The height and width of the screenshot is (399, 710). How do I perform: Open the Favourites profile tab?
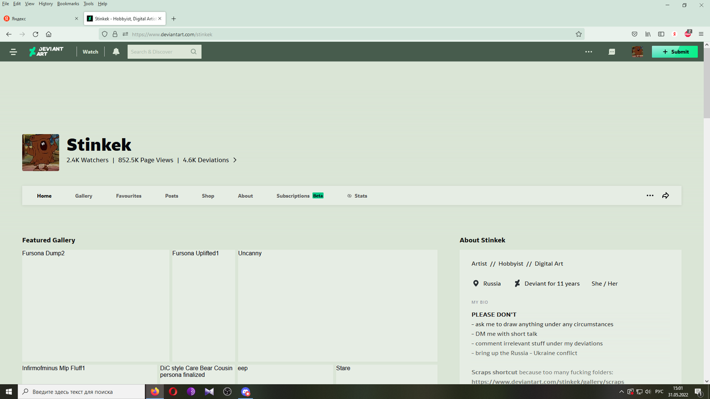pyautogui.click(x=129, y=196)
